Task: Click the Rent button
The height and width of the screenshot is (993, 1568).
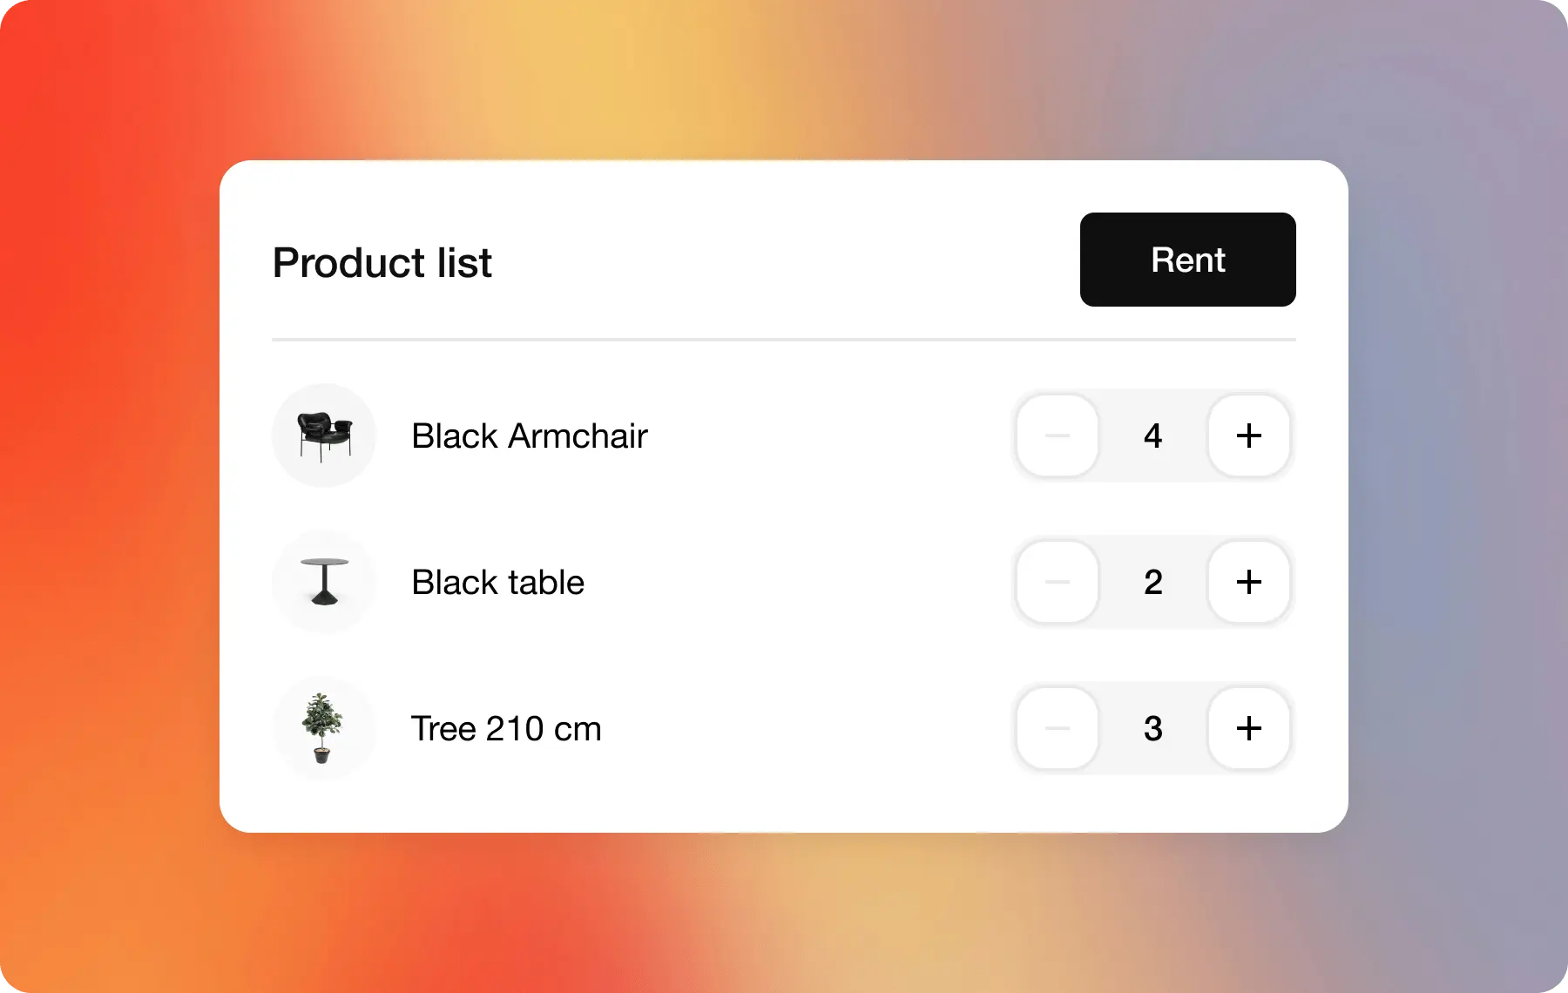Action: 1187,260
